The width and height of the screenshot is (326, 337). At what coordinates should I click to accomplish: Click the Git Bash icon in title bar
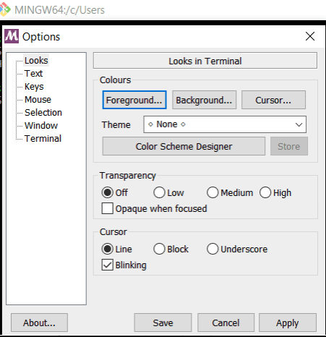click(x=5, y=9)
